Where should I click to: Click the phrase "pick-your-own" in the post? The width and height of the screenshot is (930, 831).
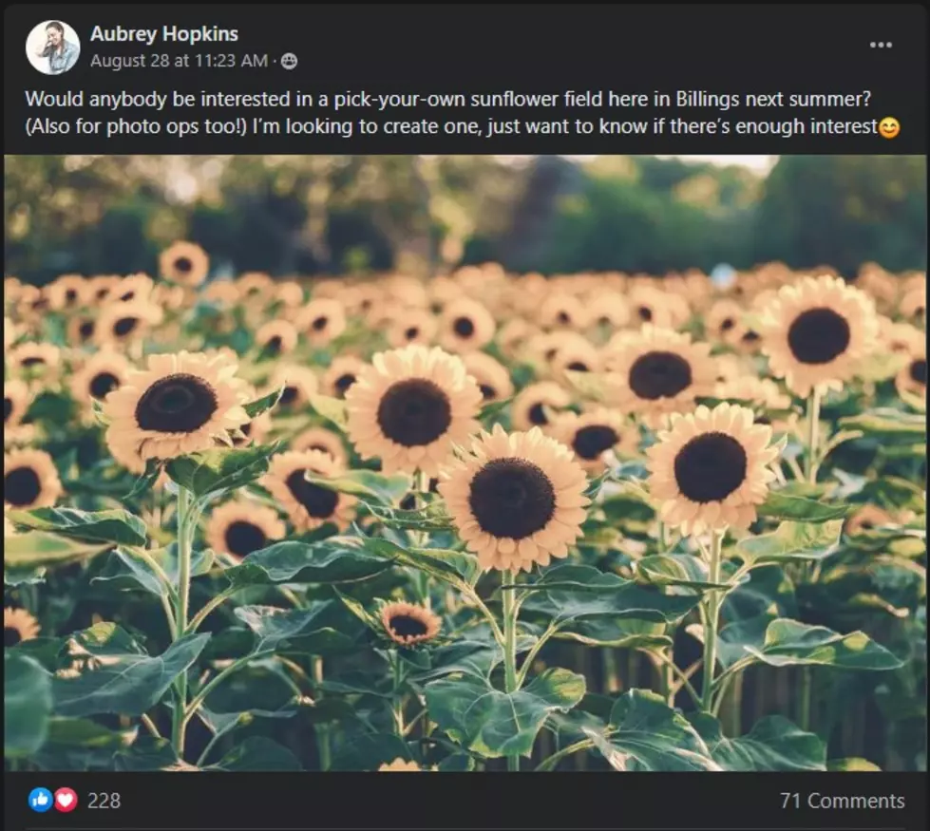pyautogui.click(x=399, y=99)
